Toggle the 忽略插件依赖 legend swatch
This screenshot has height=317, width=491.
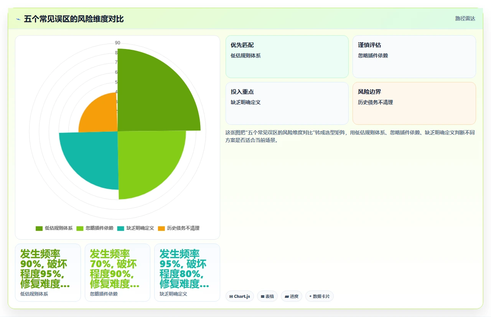point(80,228)
